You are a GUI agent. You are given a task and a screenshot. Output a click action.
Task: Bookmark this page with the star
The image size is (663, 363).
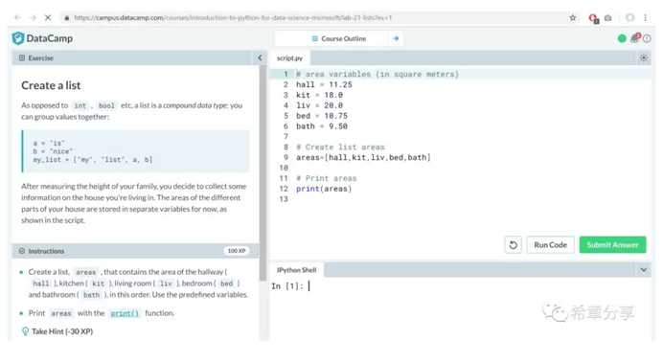click(x=573, y=18)
